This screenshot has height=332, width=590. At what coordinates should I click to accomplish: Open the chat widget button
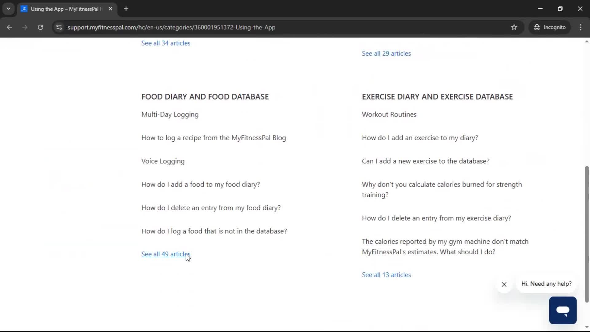tap(563, 310)
